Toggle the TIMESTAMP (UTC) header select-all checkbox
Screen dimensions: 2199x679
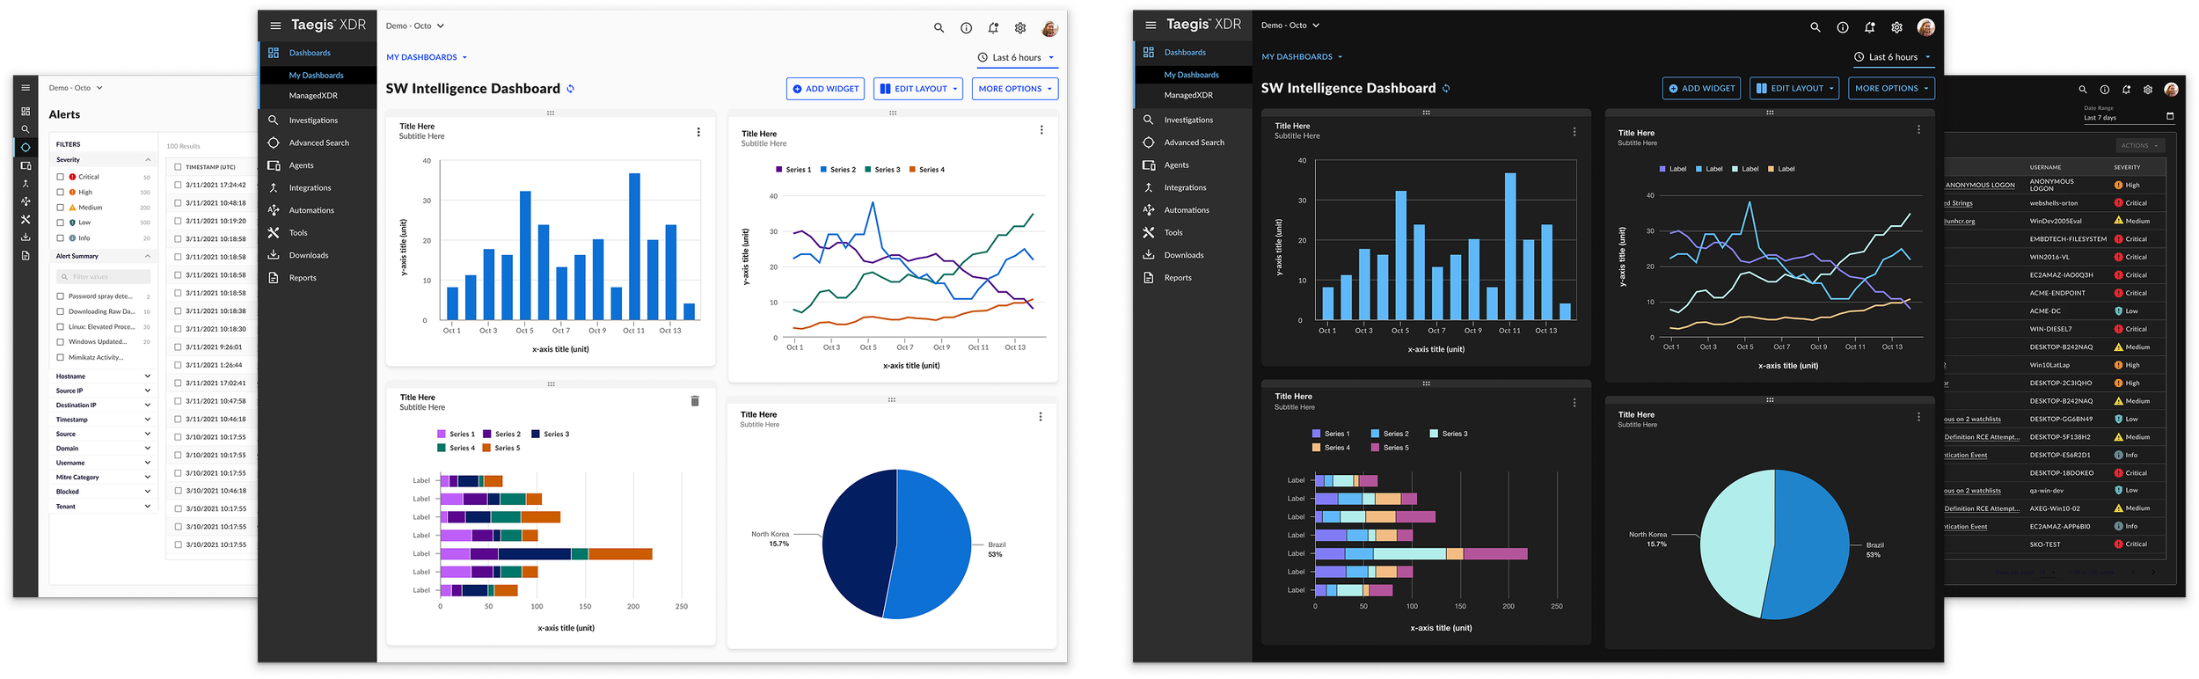178,166
